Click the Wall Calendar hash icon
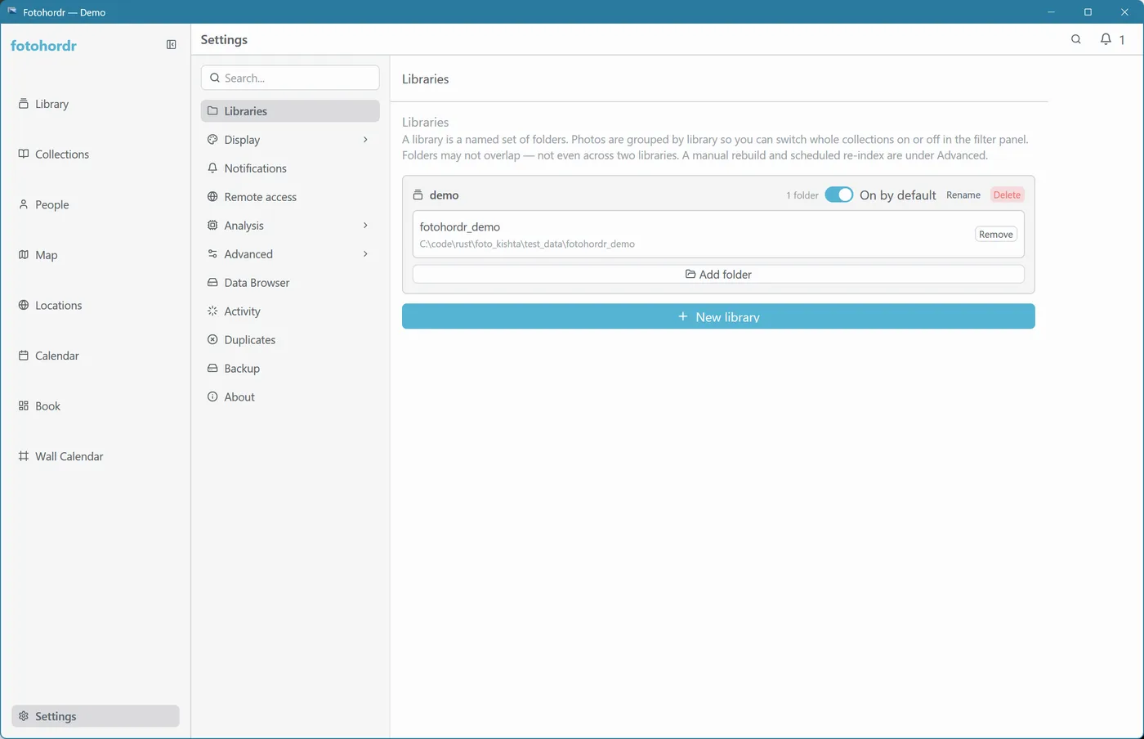Screen dimensions: 1144x739 24,456
